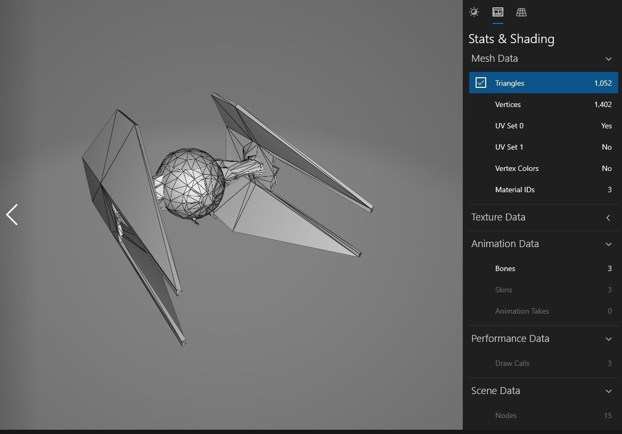The width and height of the screenshot is (622, 434).
Task: Collapse the Scene Data section chevron
Action: coord(609,391)
